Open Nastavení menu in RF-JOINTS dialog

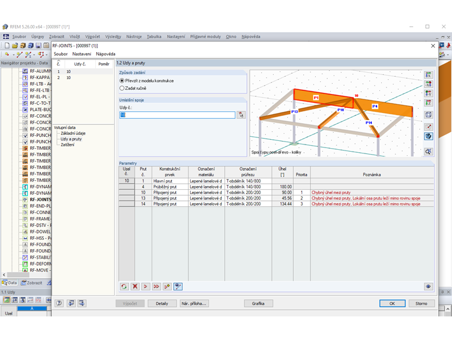[81, 54]
